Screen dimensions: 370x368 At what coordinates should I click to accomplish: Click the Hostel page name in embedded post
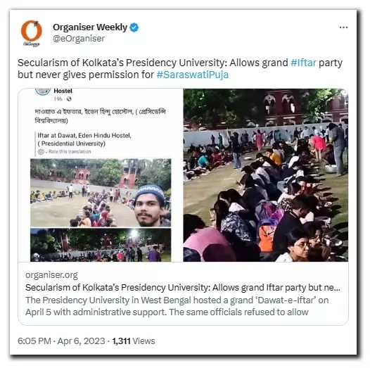click(63, 91)
